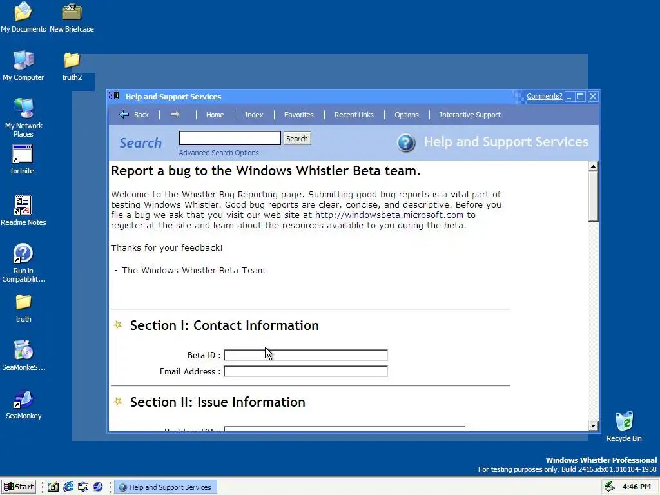The height and width of the screenshot is (495, 660).
Task: Open the windowsbeta.microsoft.com link
Action: click(389, 215)
